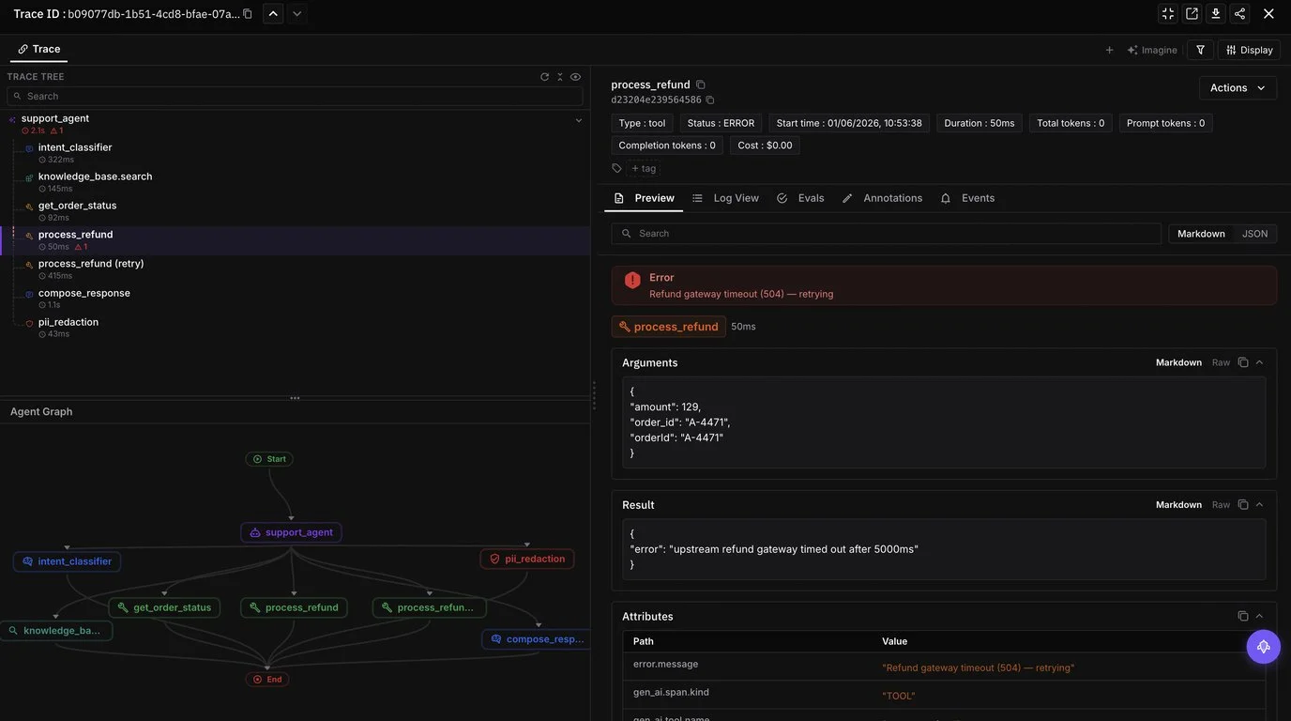
Task: Click the Imagine button
Action: [1152, 50]
